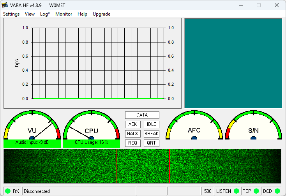Open the View menu

coord(30,14)
